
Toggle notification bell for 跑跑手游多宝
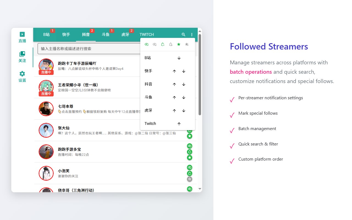[189, 152]
